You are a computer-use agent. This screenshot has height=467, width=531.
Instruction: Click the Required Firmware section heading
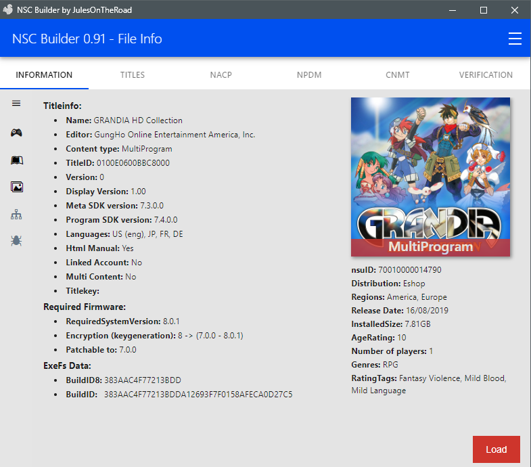click(x=85, y=307)
